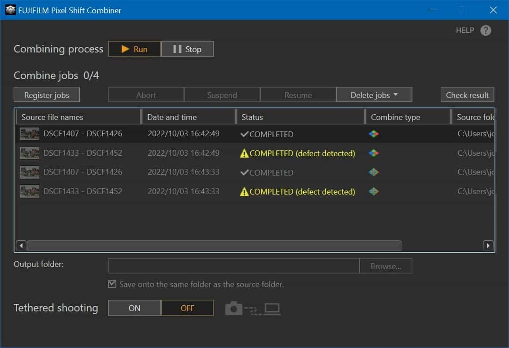Viewport: 509px width, 348px height.
Task: Click combine type icon for DSCF1407 job at 16:42:49
Action: [x=374, y=134]
